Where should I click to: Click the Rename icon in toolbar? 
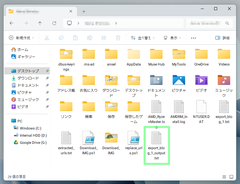[90, 38]
